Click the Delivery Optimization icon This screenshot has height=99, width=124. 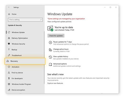(x=9, y=38)
